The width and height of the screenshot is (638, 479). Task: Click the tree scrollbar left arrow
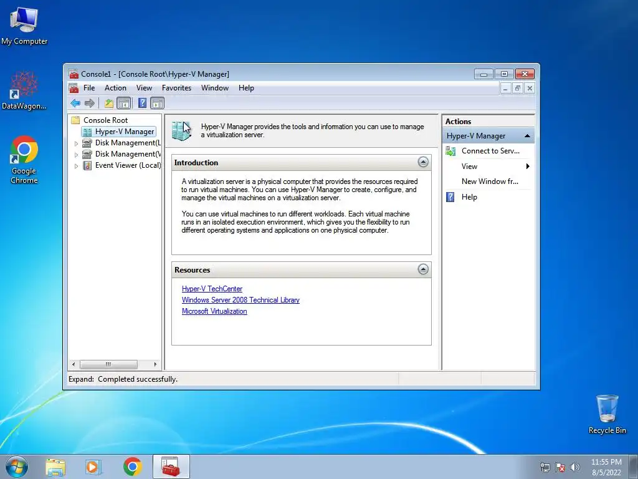click(x=74, y=364)
